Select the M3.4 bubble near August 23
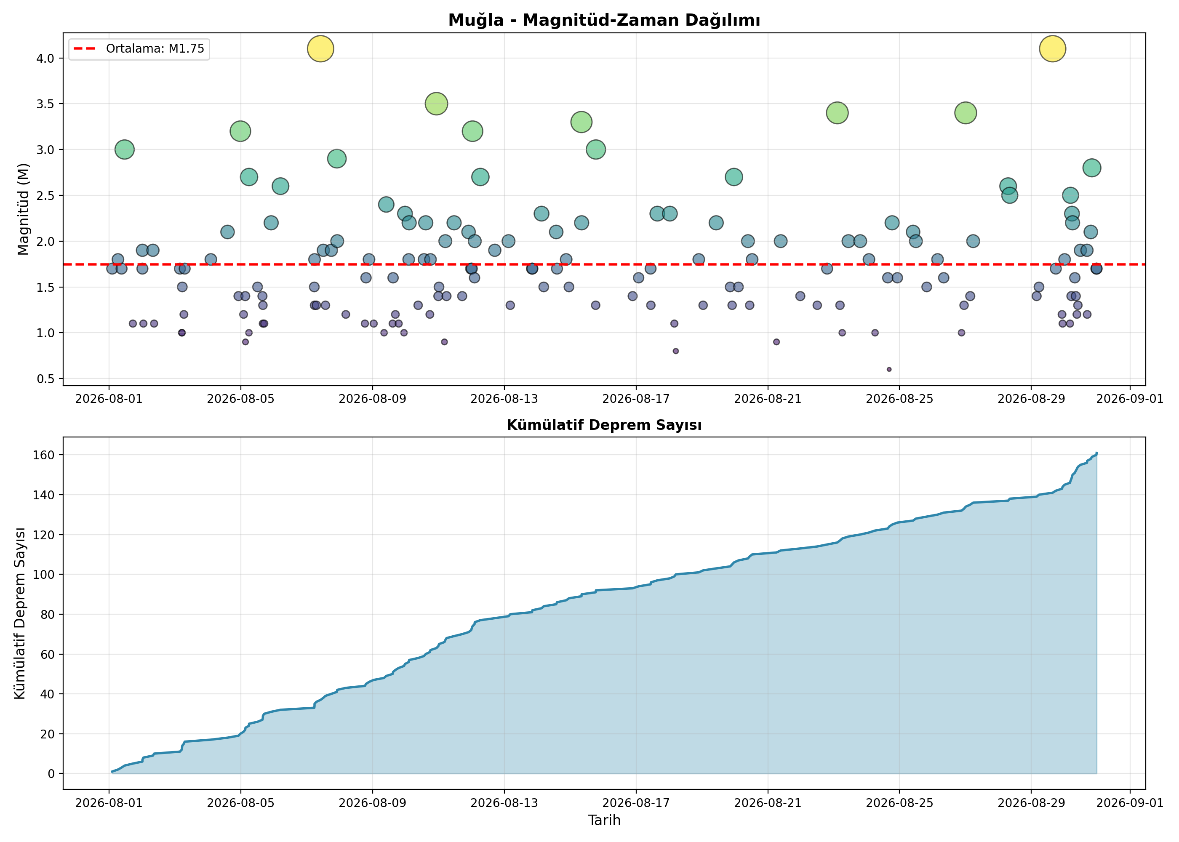The width and height of the screenshot is (1179, 842). (838, 112)
